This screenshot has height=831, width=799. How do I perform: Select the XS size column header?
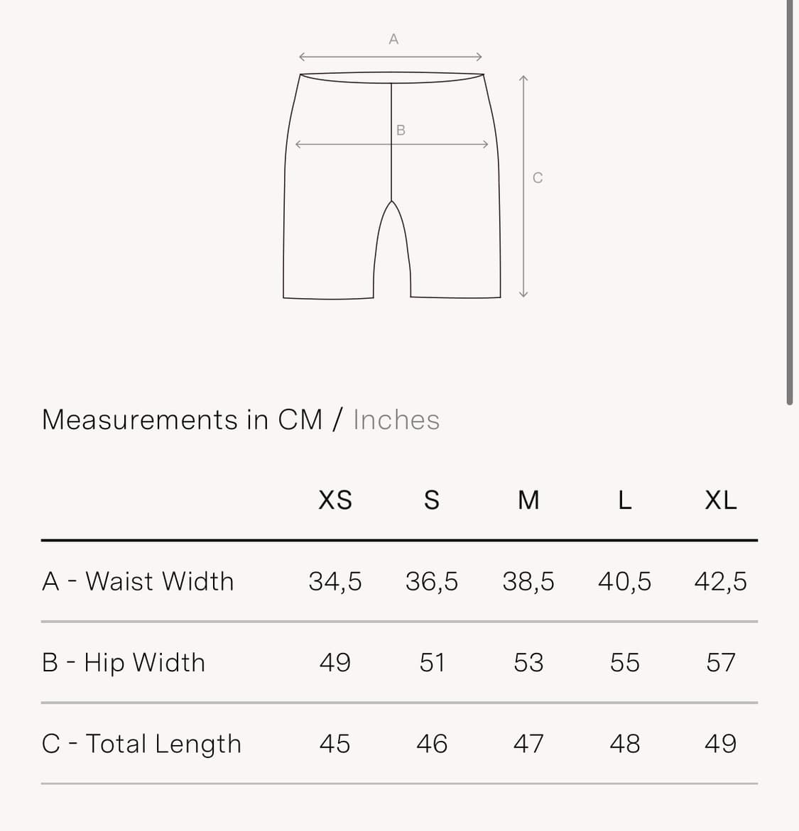click(x=335, y=500)
